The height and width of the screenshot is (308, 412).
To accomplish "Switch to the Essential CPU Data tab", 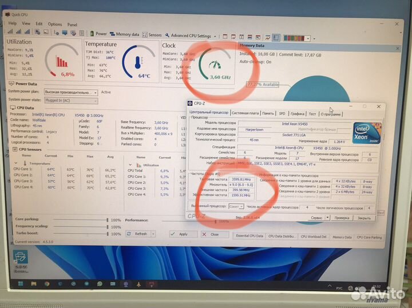I will 249,236.
